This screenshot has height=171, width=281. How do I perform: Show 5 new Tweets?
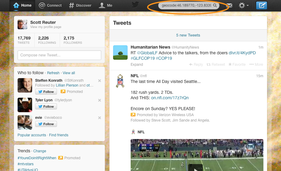click(x=188, y=35)
